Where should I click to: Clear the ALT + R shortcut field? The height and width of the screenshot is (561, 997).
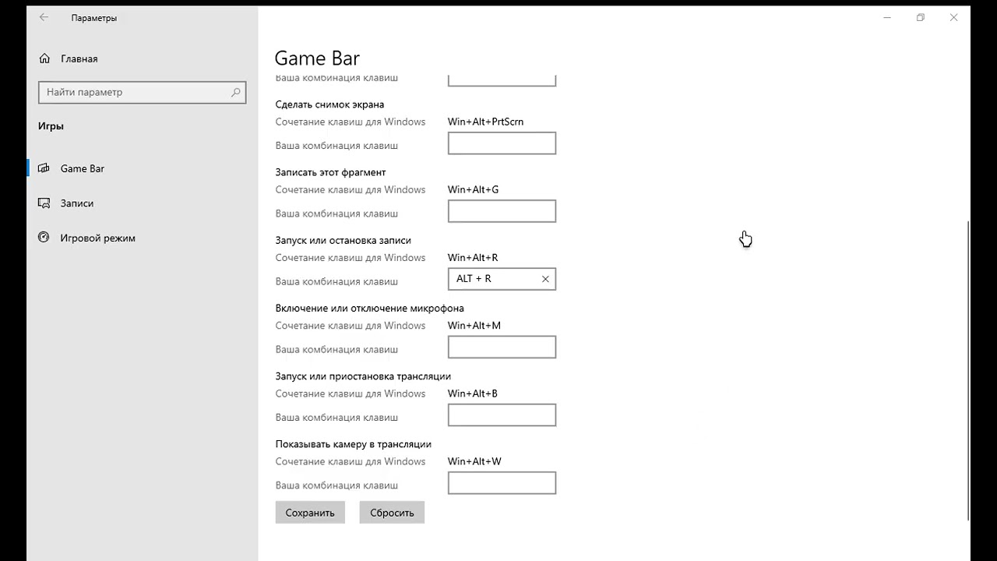(545, 279)
